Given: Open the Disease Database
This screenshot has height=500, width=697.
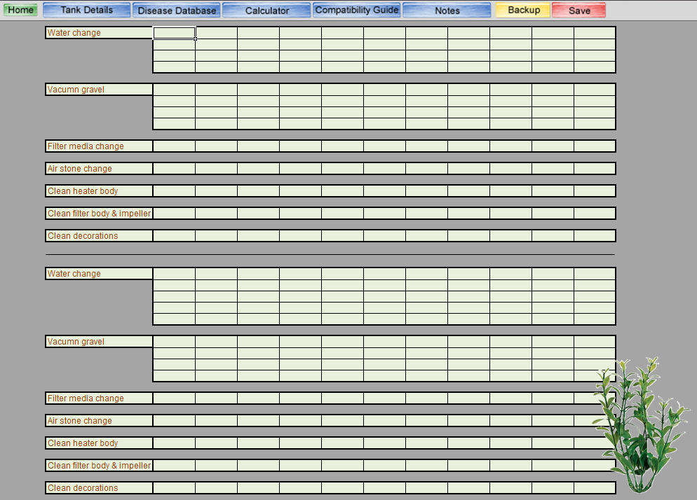Looking at the screenshot, I should pos(176,10).
